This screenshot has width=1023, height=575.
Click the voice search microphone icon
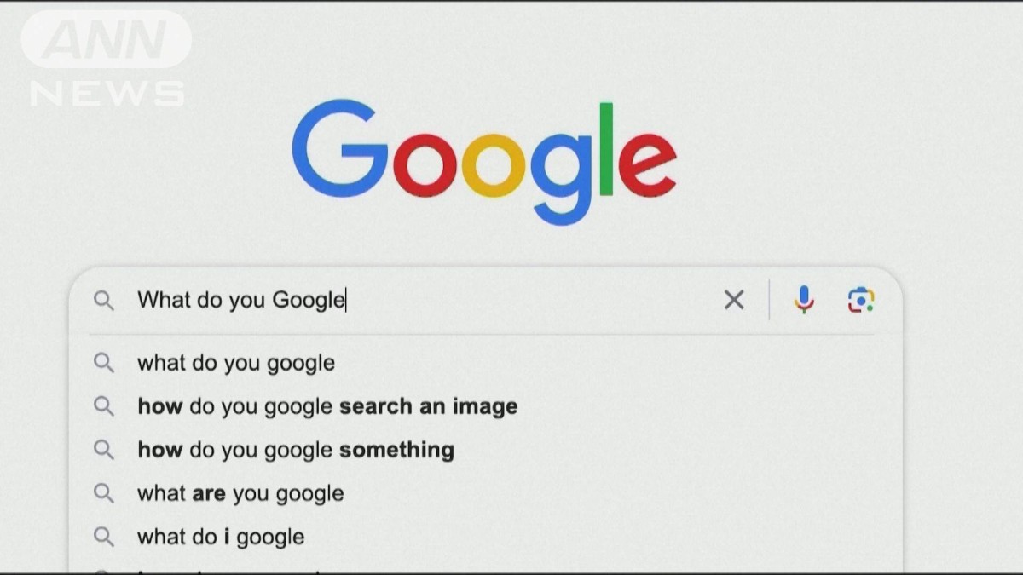803,300
